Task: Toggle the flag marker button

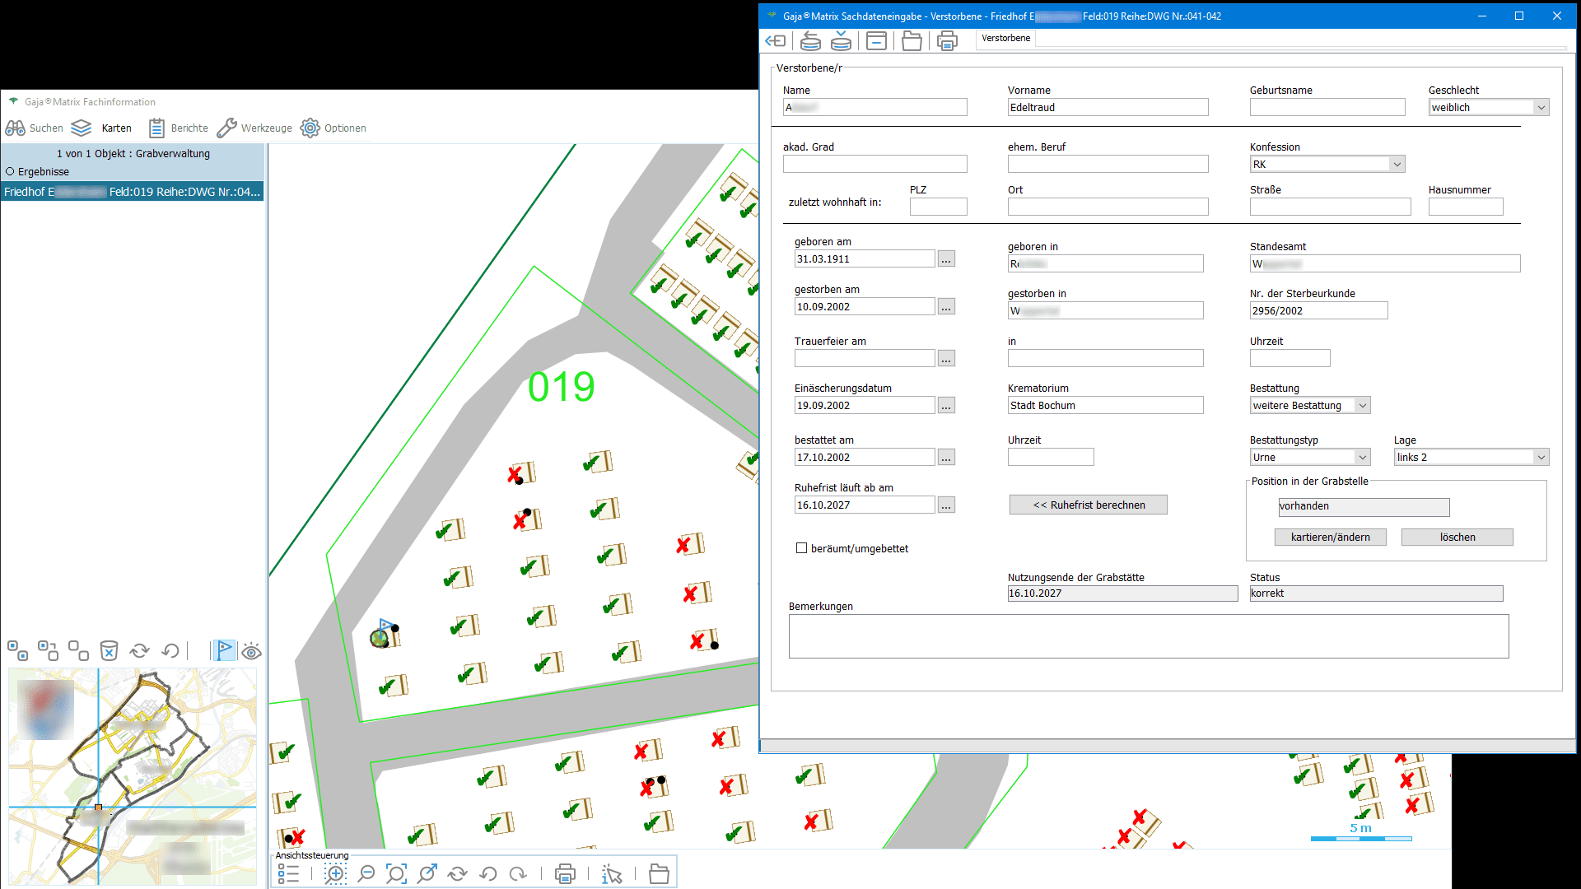Action: 224,650
